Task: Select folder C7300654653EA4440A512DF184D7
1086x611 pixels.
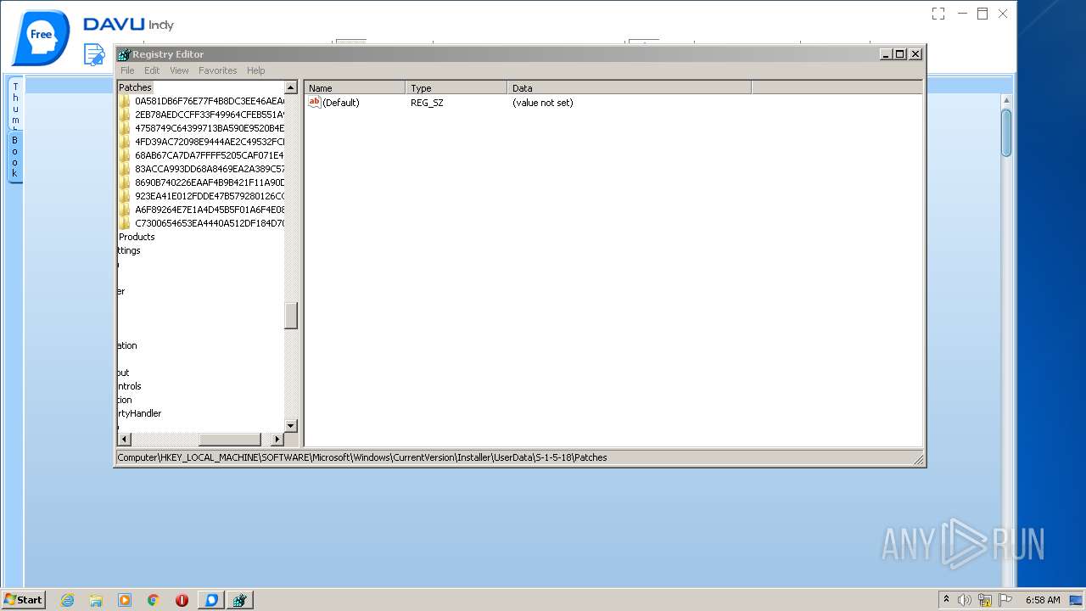Action: 210,223
